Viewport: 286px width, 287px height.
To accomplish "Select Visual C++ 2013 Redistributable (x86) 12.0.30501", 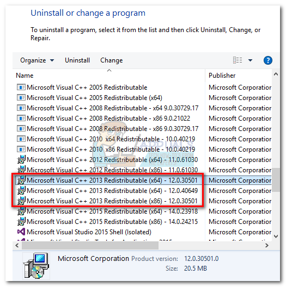I will (x=108, y=201).
